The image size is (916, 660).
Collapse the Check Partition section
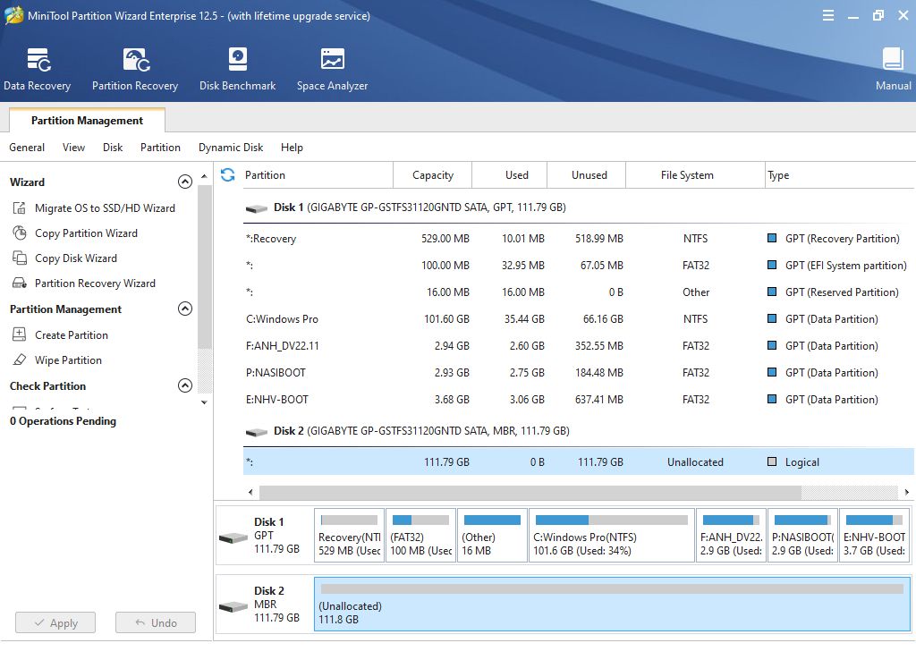coord(185,386)
